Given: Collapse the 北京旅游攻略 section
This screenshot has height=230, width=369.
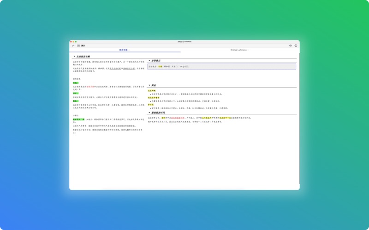Looking at the screenshot, I should 74,57.
